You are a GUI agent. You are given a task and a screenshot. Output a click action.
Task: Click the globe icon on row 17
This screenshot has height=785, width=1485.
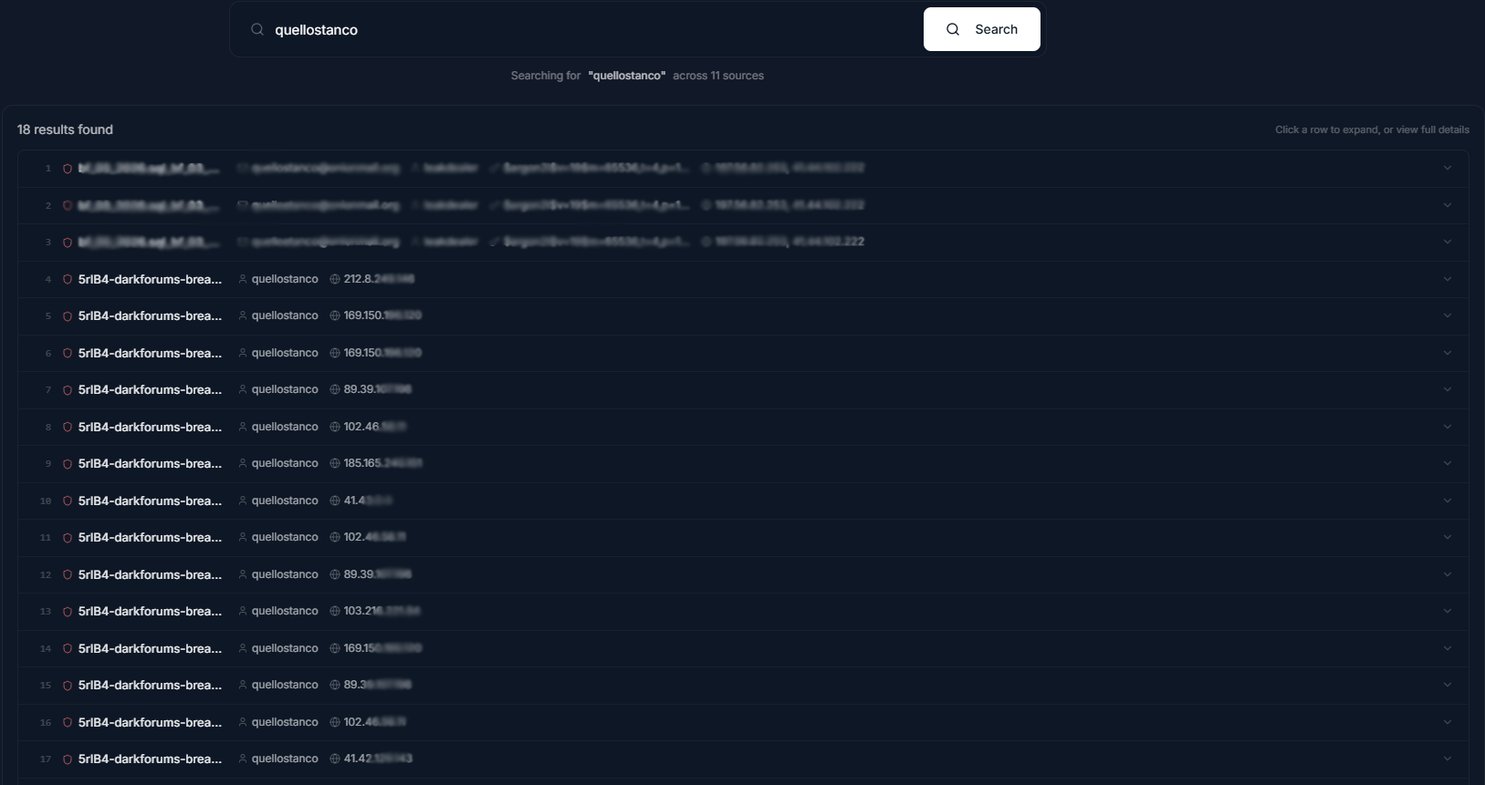pos(335,759)
